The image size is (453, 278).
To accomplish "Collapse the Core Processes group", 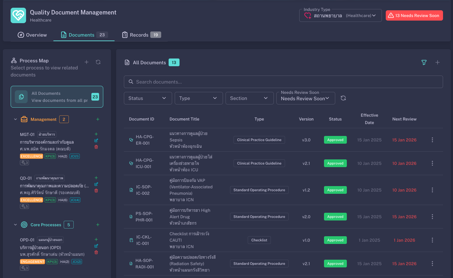I will click(15, 225).
